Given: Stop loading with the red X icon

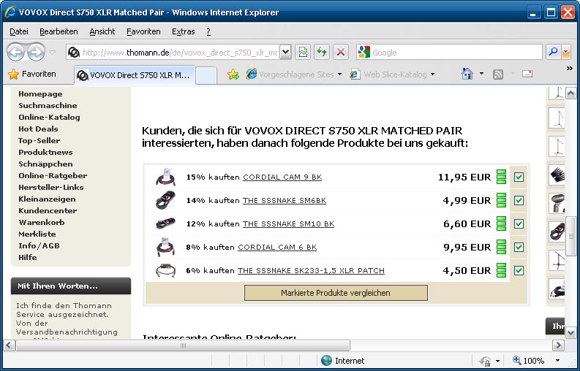Looking at the screenshot, I should click(341, 52).
